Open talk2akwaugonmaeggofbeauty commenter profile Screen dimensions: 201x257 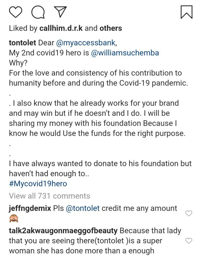pyautogui.click(x=63, y=231)
